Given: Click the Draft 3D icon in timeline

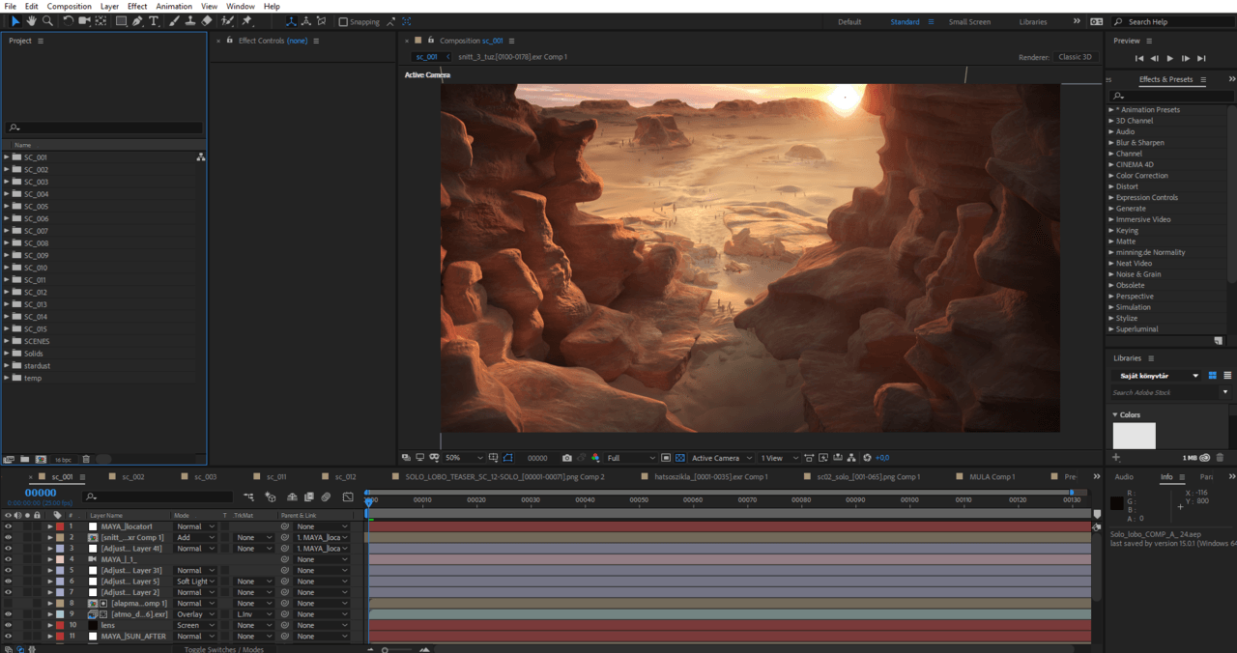Looking at the screenshot, I should pyautogui.click(x=271, y=497).
